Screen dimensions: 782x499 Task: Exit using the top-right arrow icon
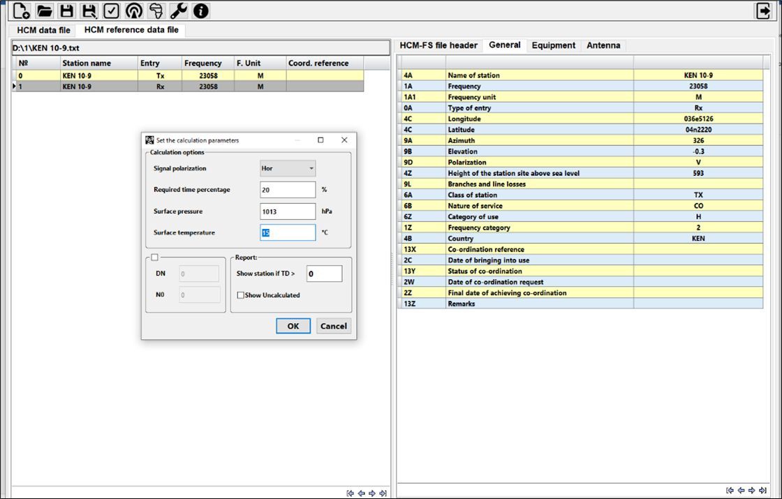(762, 10)
